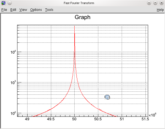Screen dimensions: 165x129
Task: Open the Help menu
Action: [x=160, y=10]
